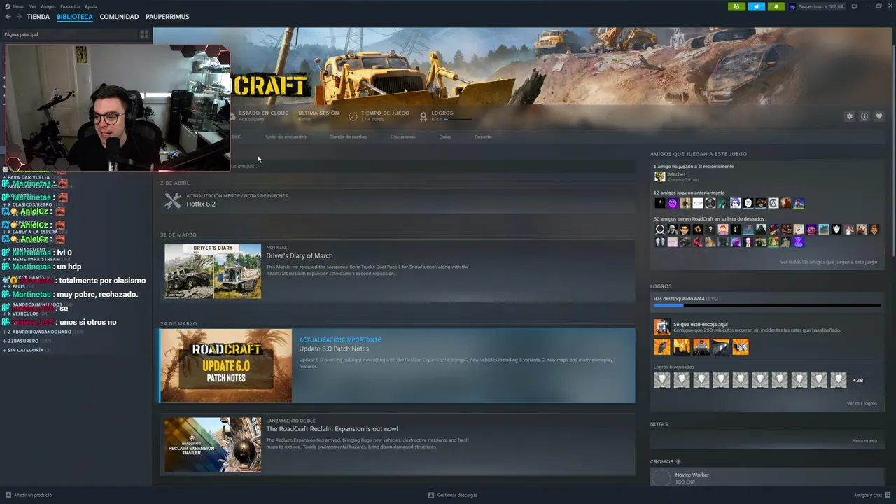Open the Productos menu
This screenshot has width=896, height=504.
coord(70,6)
